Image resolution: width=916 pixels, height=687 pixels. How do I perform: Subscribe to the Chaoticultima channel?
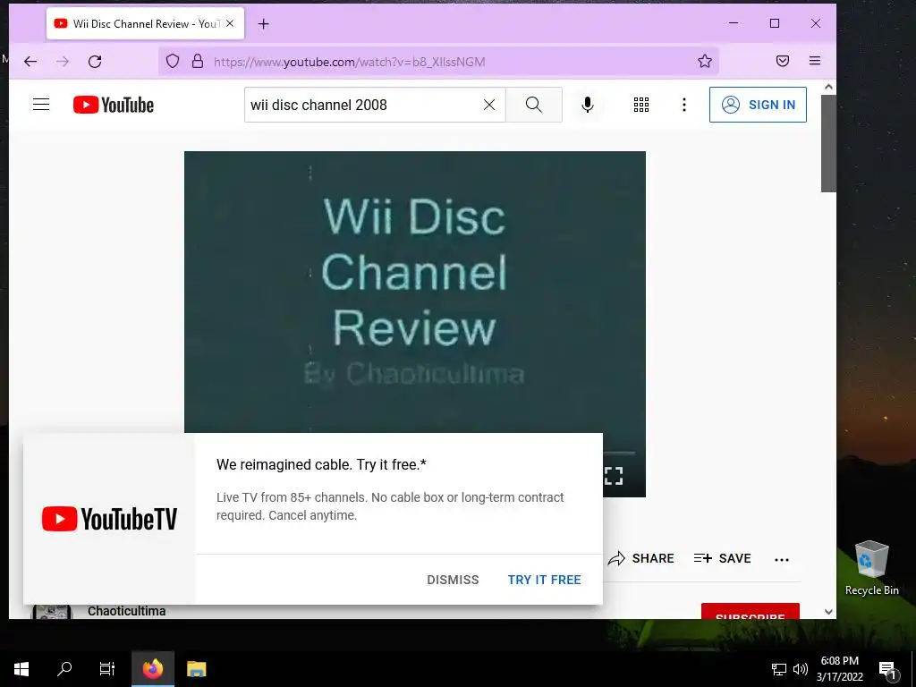tap(751, 611)
